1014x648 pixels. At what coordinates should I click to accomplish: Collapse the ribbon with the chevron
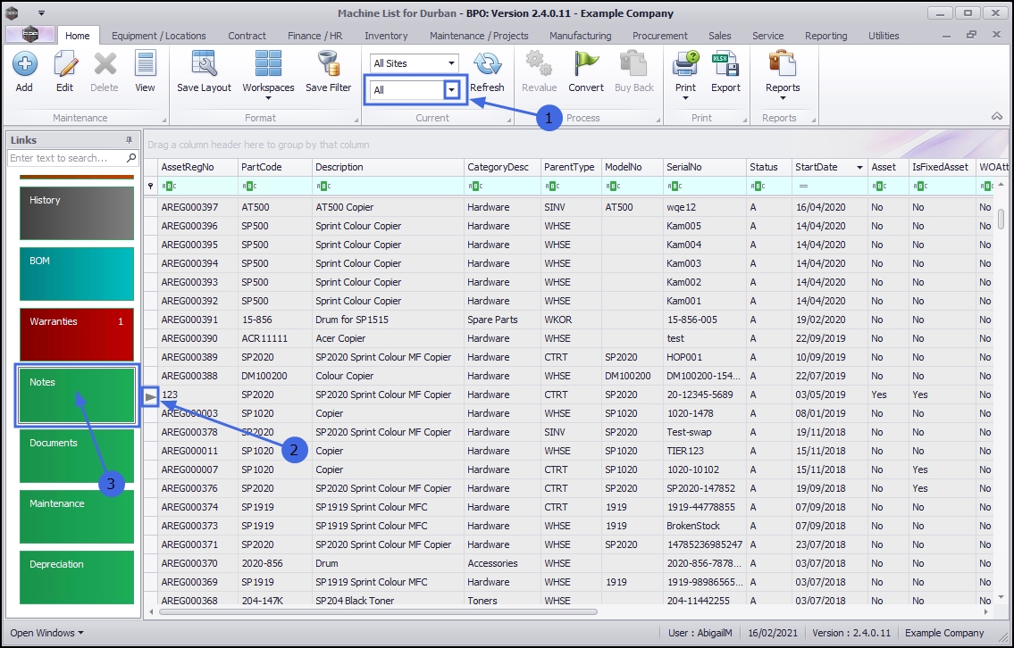997,117
